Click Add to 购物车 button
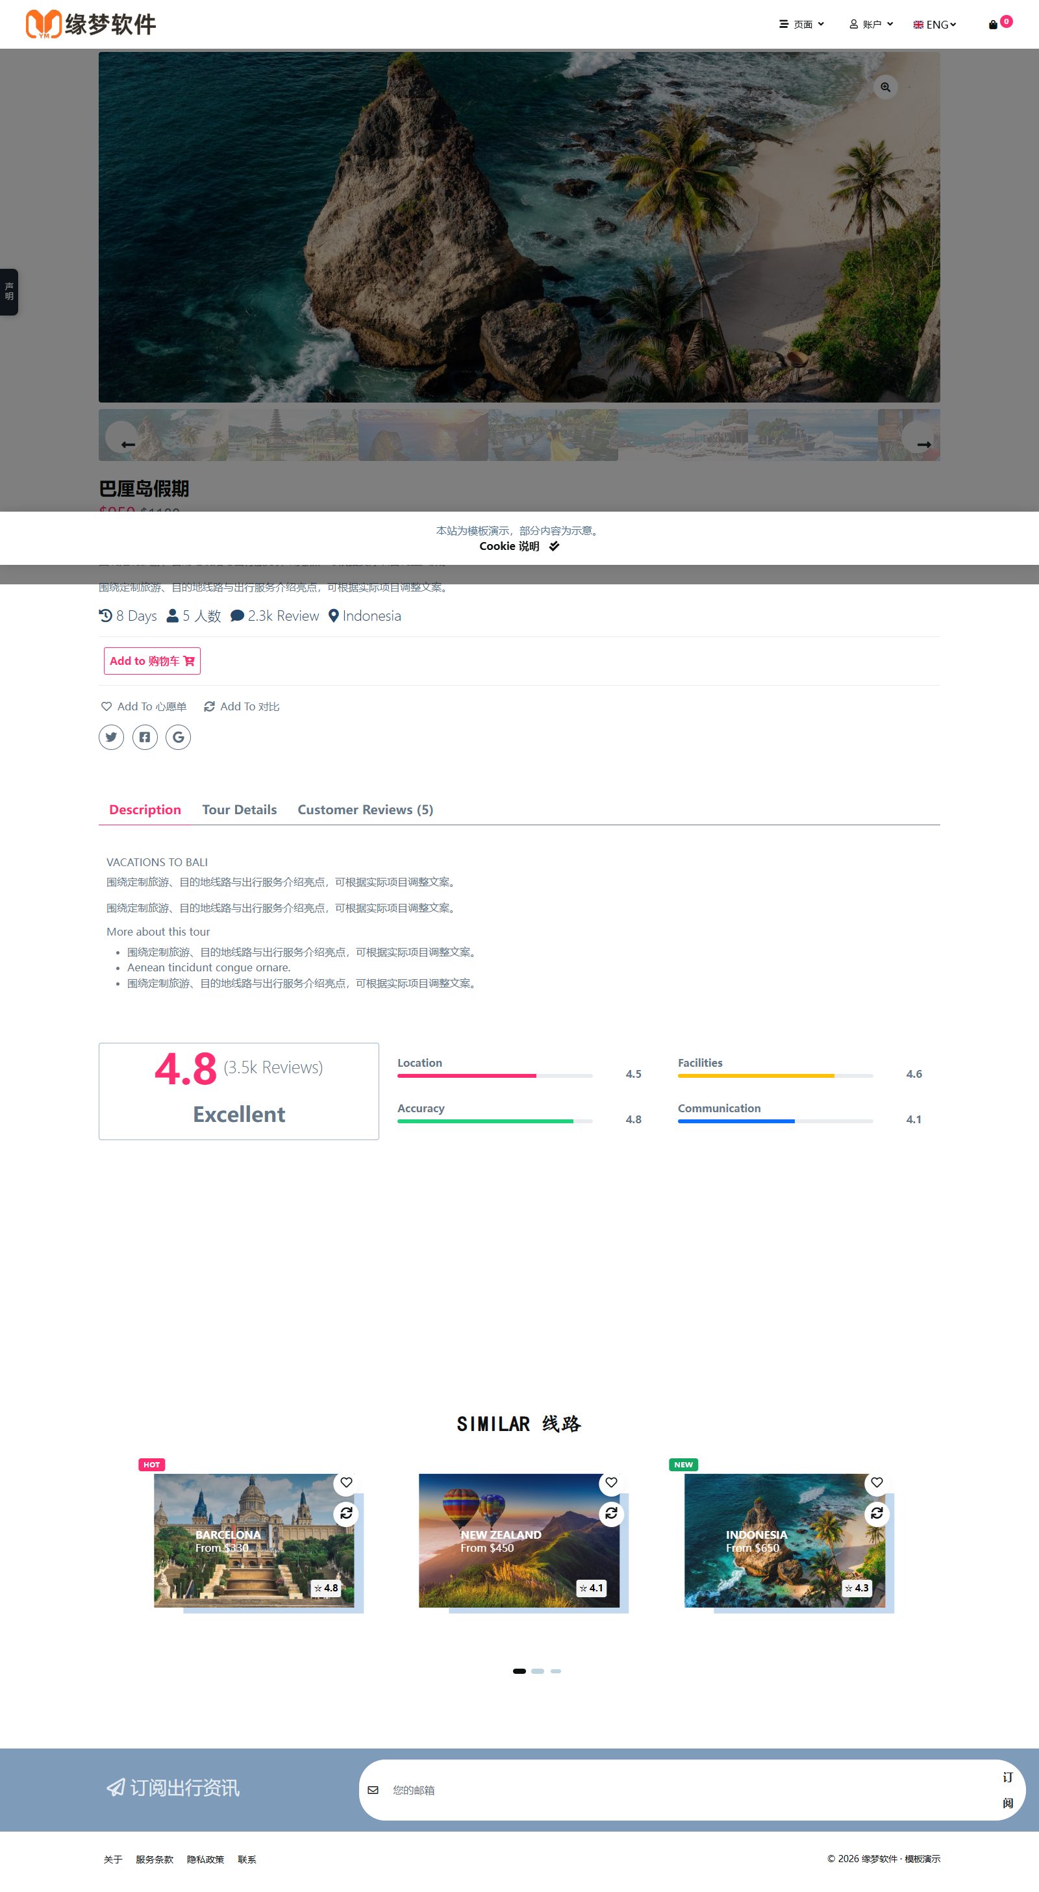Viewport: 1039px width, 1892px height. click(x=152, y=661)
